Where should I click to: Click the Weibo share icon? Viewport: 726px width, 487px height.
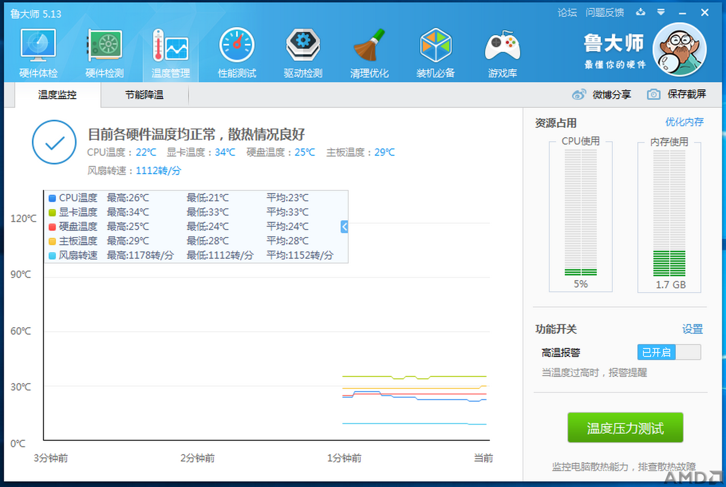click(579, 94)
